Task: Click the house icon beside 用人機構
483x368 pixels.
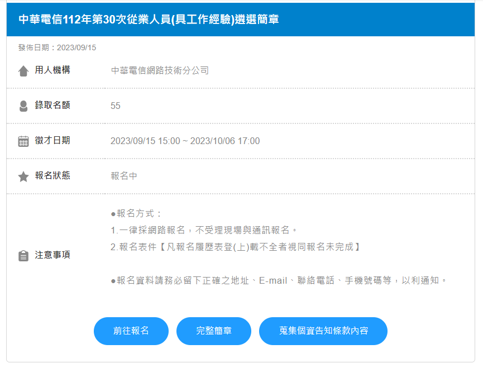Action: pyautogui.click(x=23, y=71)
